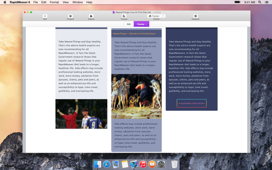Open RapidWeaver icon in the Dock

click(x=134, y=164)
